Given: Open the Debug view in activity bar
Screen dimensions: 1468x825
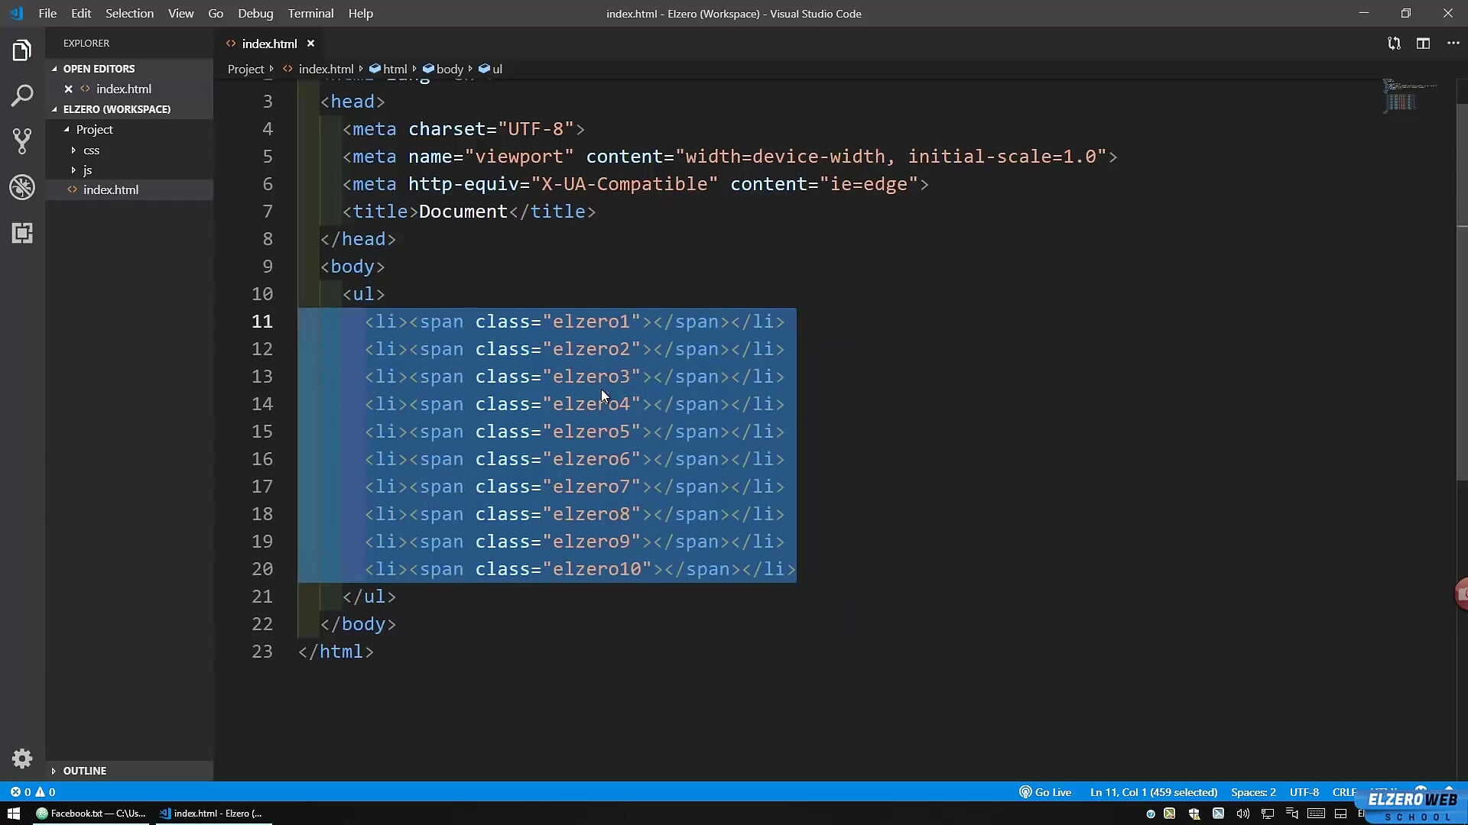Looking at the screenshot, I should pyautogui.click(x=22, y=186).
